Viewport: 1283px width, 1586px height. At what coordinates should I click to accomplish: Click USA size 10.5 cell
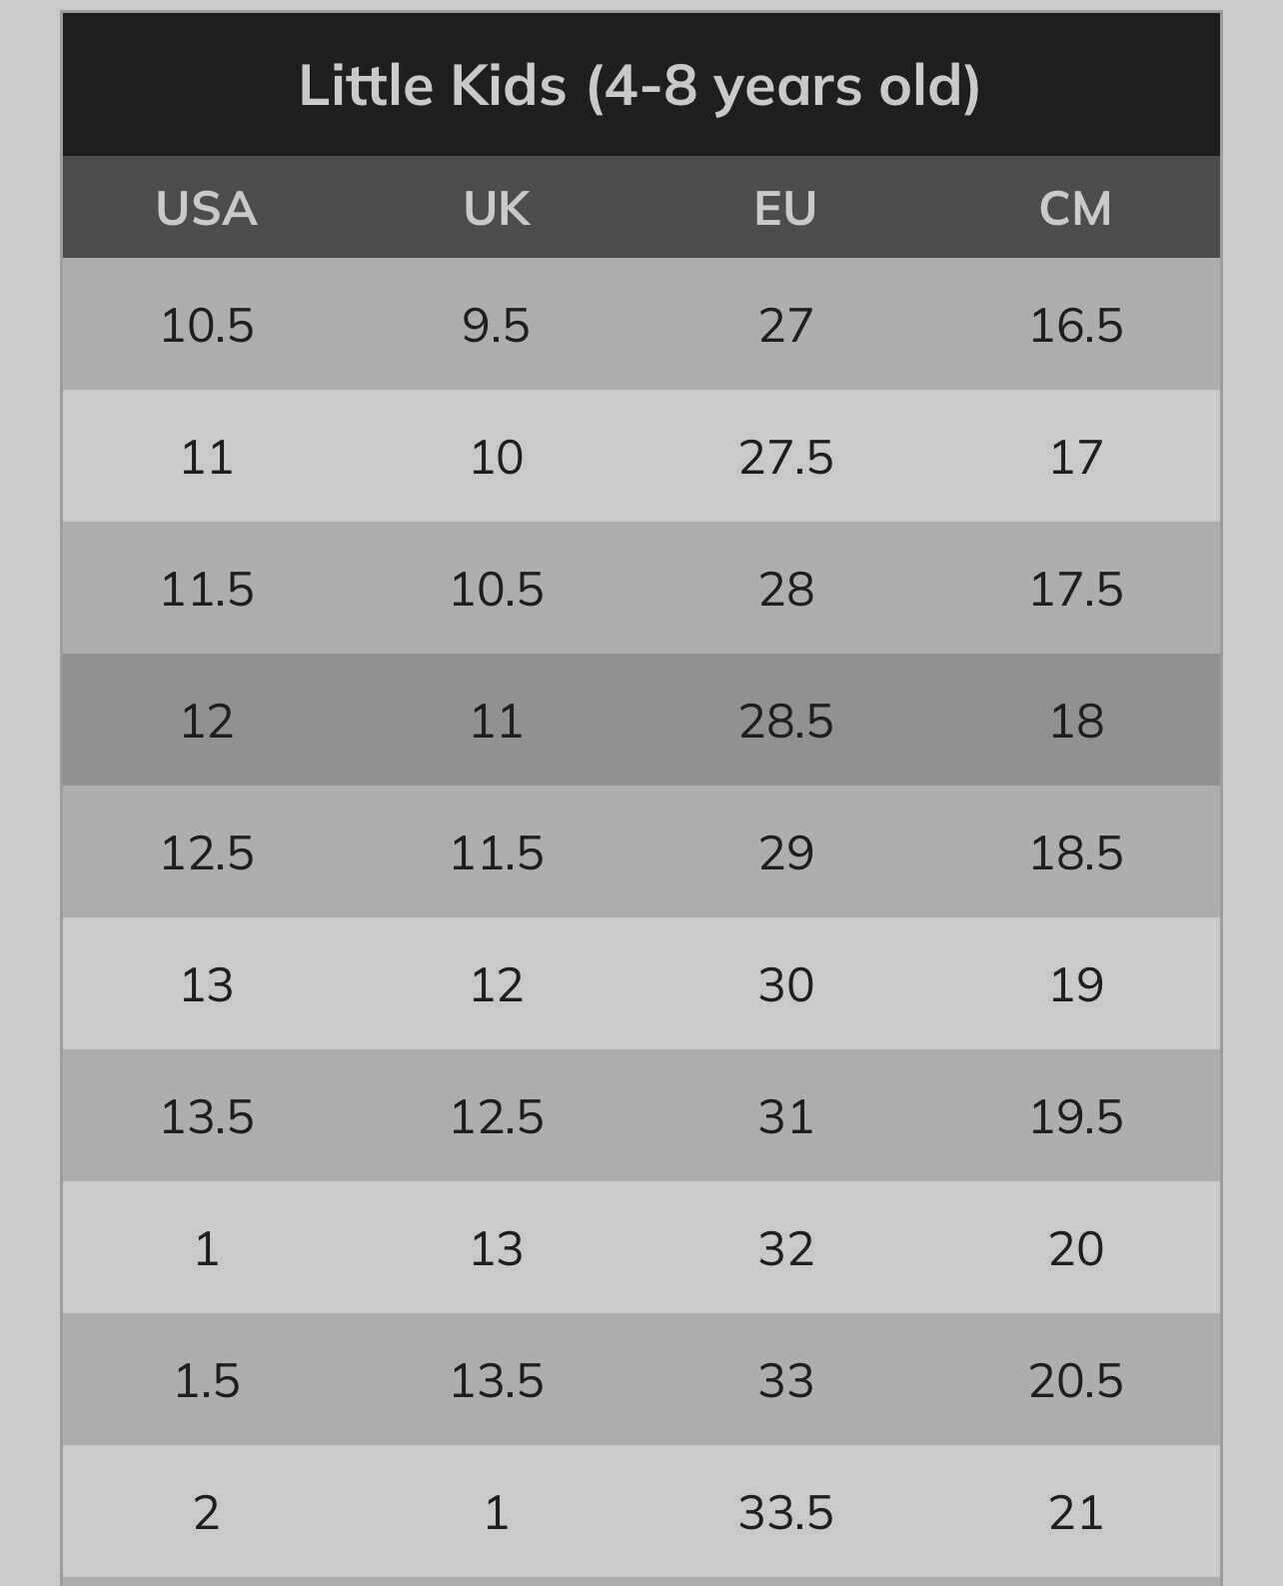point(207,326)
